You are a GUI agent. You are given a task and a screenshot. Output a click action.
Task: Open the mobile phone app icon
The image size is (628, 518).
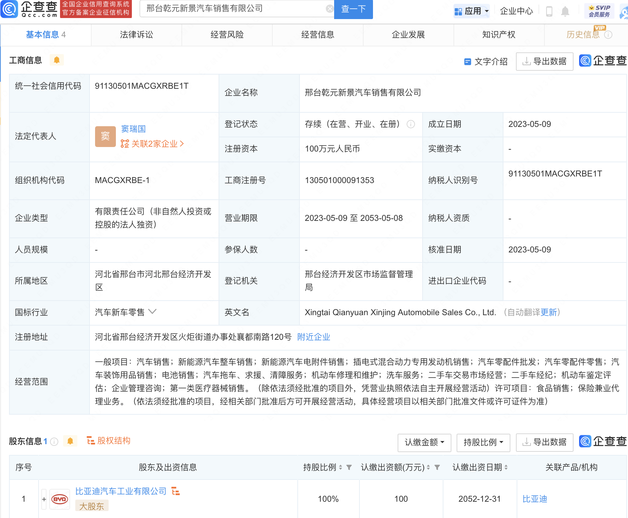(x=549, y=11)
